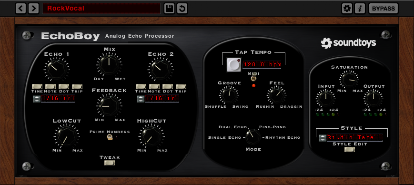Enable the Echo 1 Trip button
This screenshot has width=414, height=185.
77,87
